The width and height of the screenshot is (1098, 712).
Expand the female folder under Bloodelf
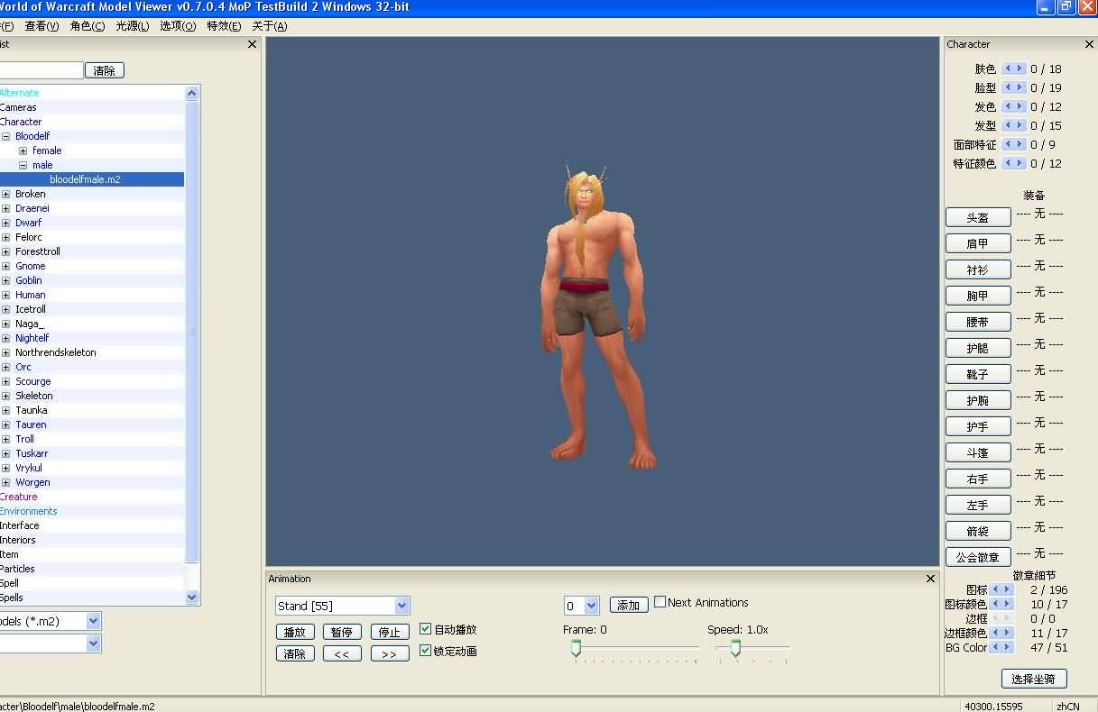point(23,151)
